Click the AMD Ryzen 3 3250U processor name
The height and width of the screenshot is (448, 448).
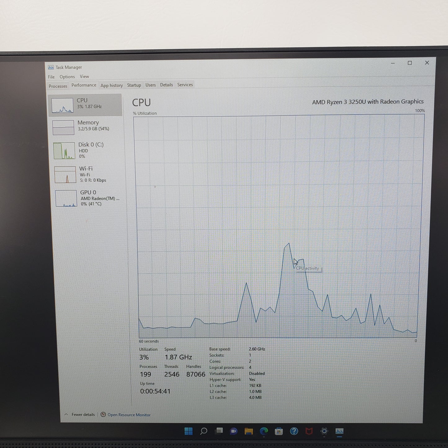tap(368, 102)
